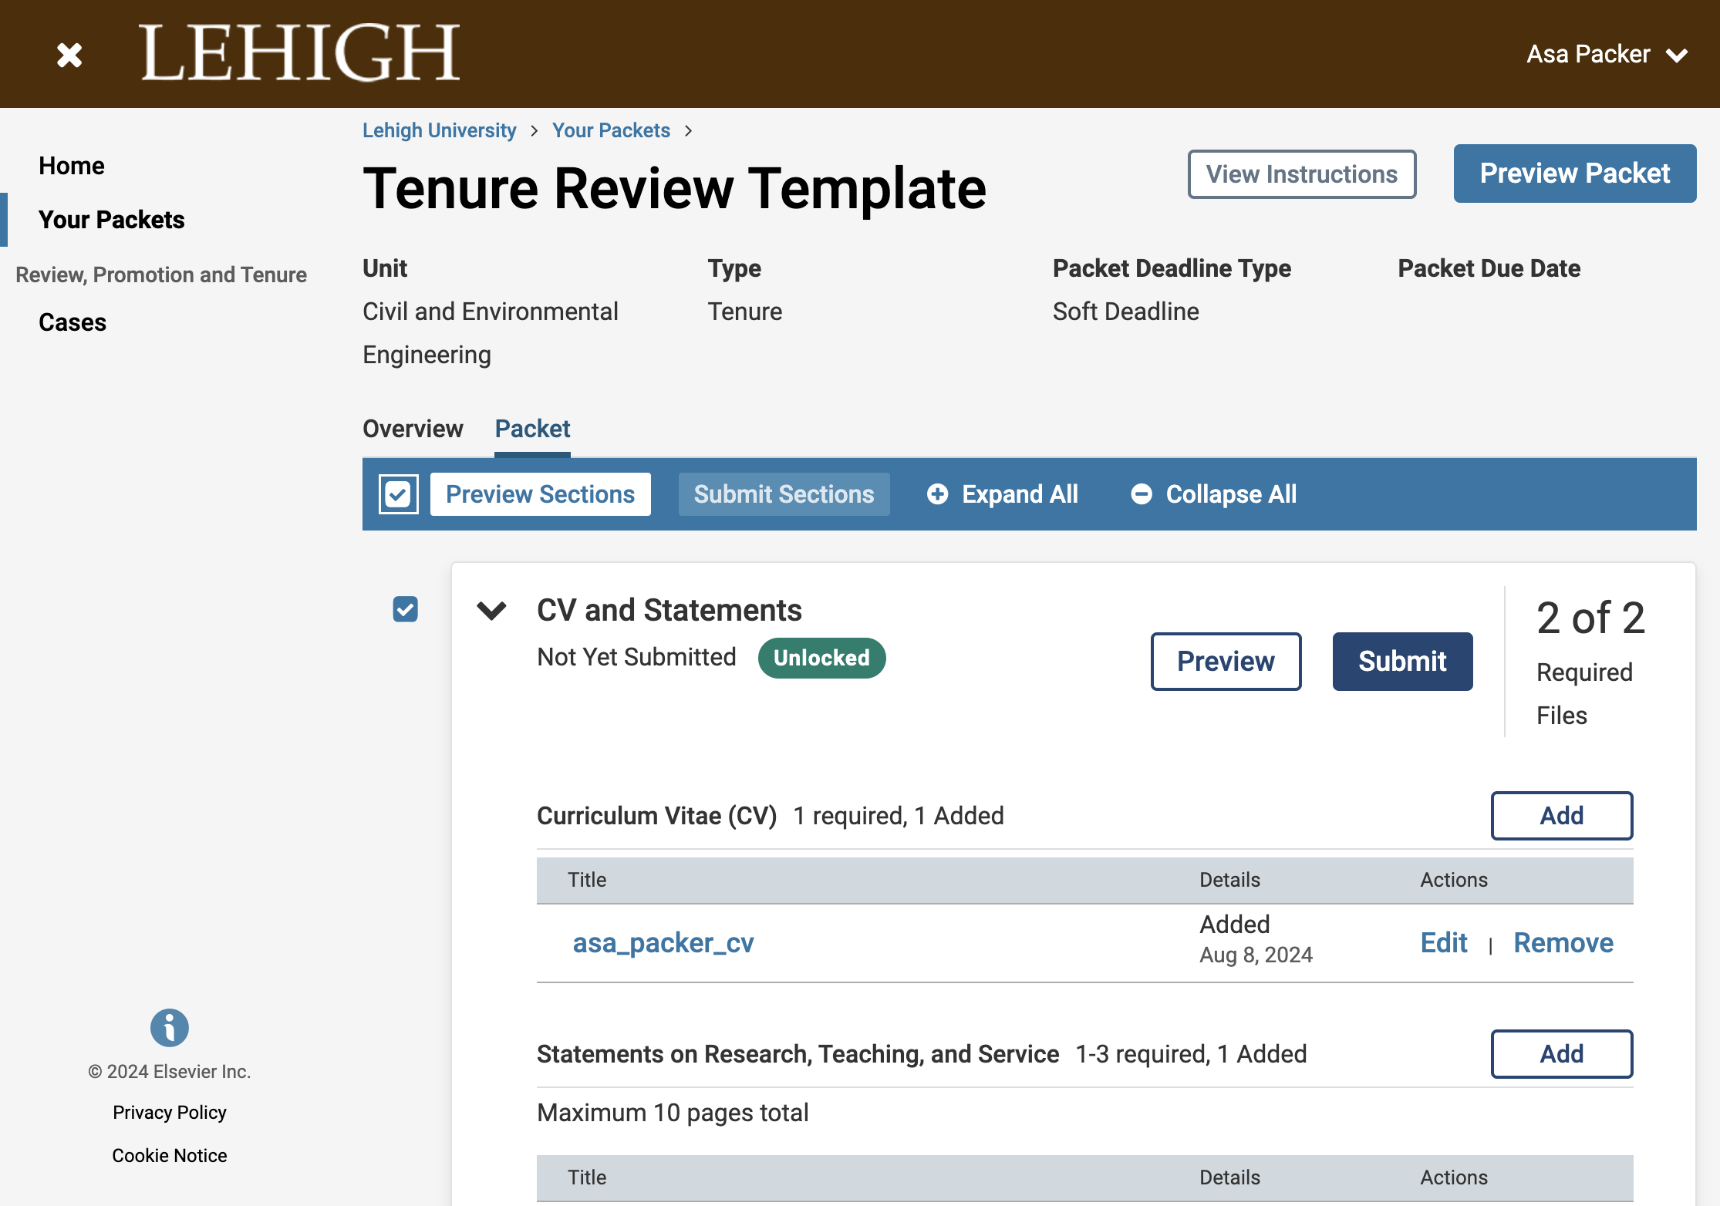Toggle the select-all sections checkbox

click(x=399, y=494)
